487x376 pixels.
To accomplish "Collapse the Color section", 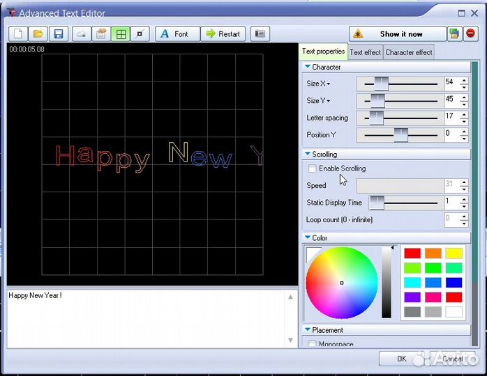I will (x=308, y=238).
